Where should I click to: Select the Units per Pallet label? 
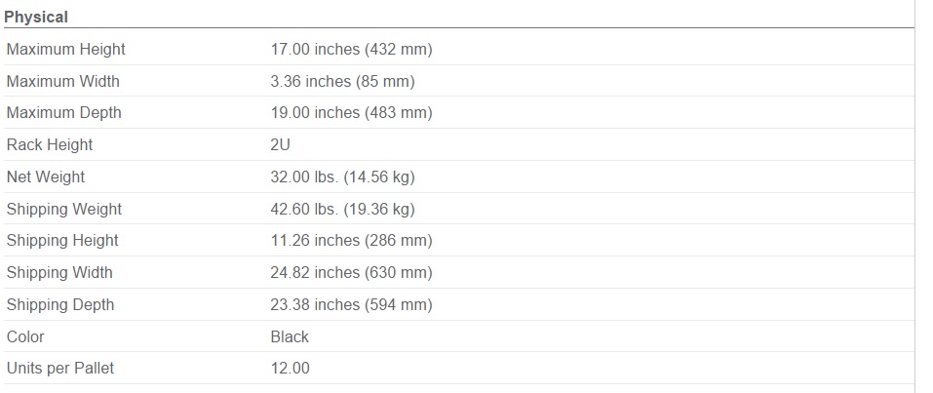point(60,369)
